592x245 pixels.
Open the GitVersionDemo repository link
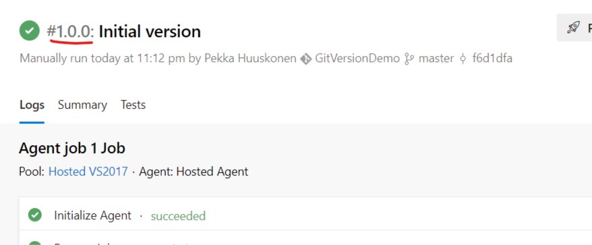[357, 59]
